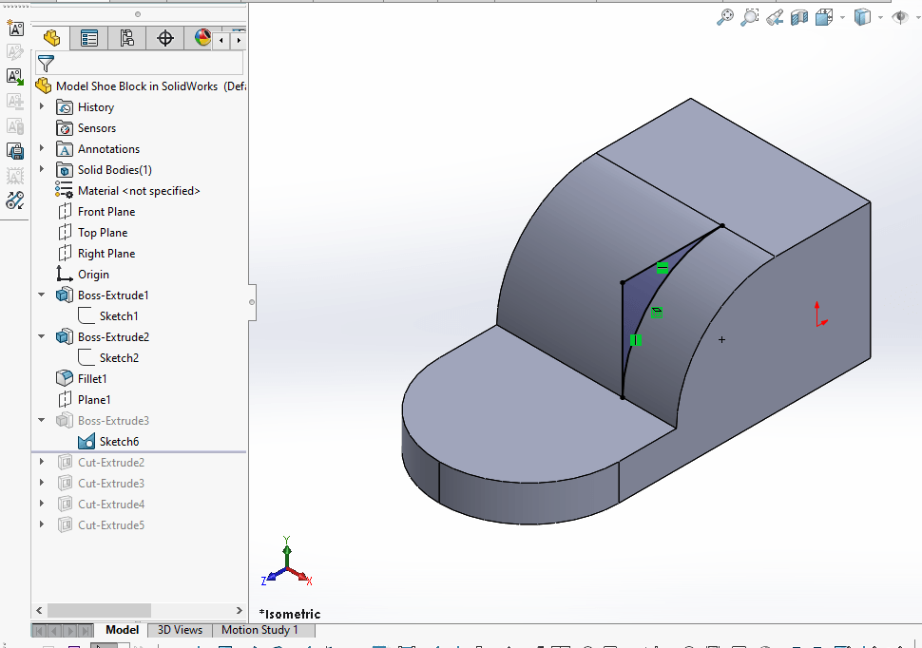Open the ConfigurationManager tab
922x648 pixels.
tap(127, 38)
